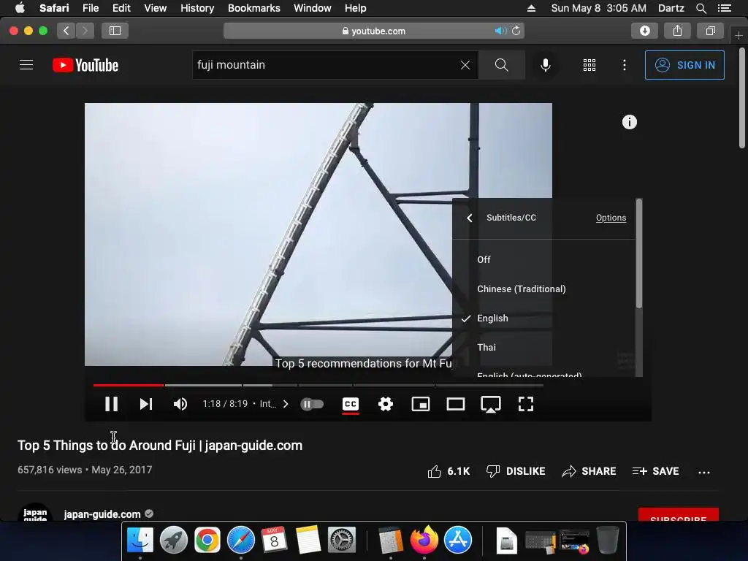748x561 pixels.
Task: Like the video thumbs up
Action: [449, 471]
